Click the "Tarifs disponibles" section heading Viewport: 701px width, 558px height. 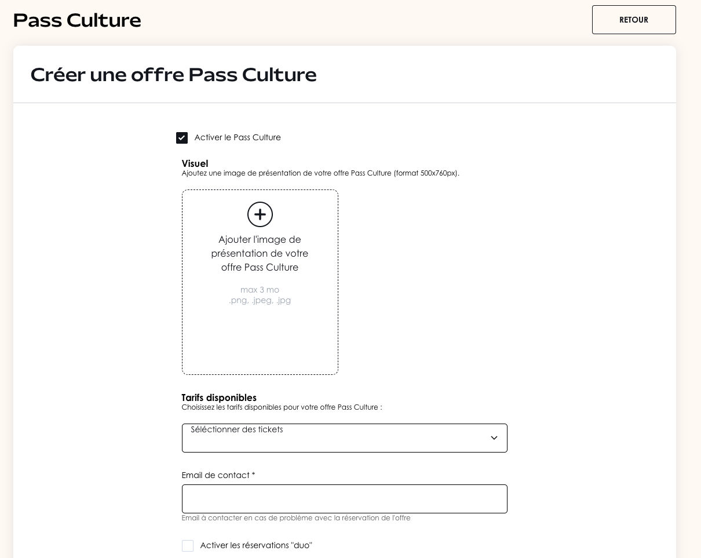[x=219, y=398]
